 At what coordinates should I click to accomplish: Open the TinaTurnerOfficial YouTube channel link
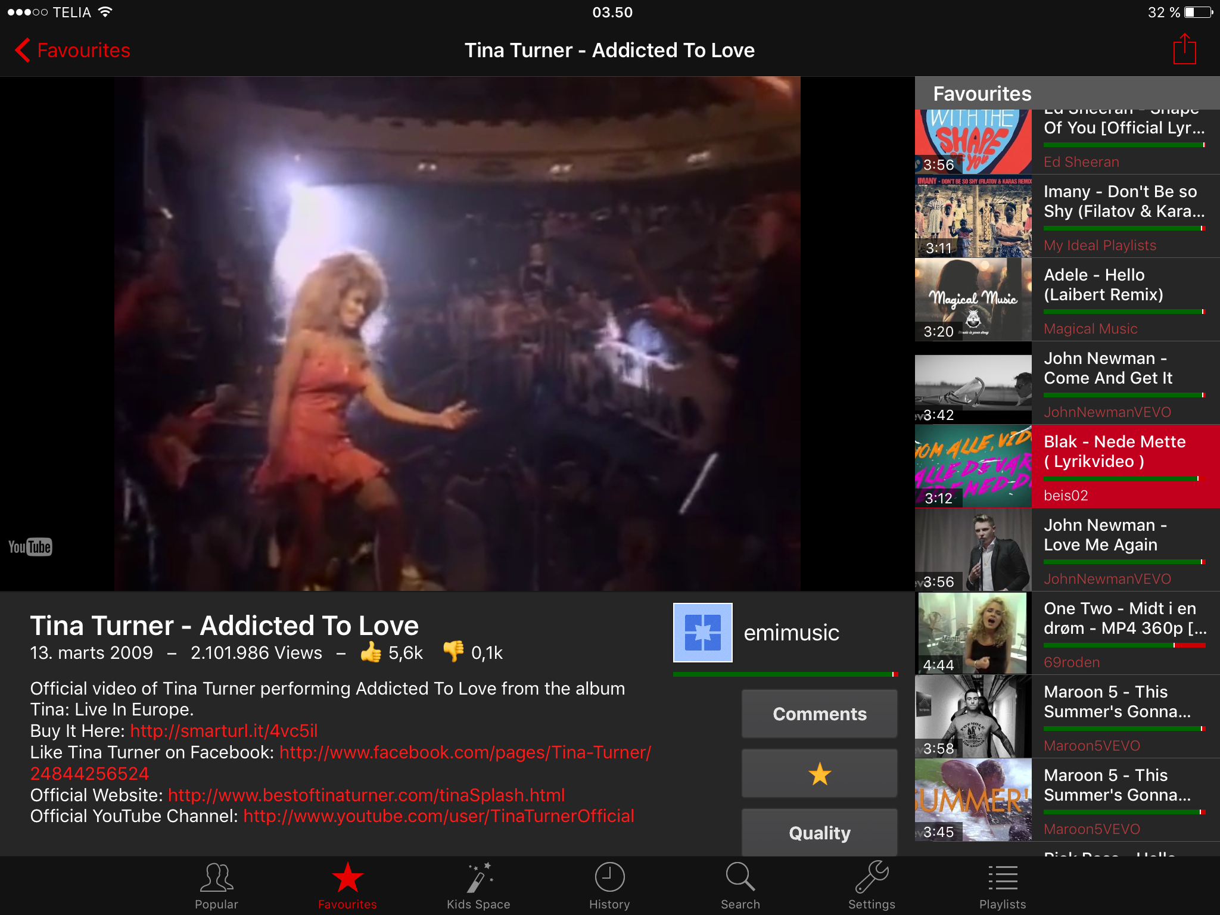[439, 816]
